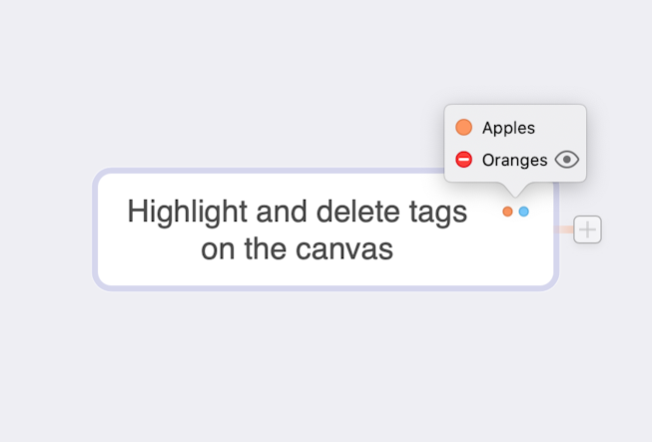Delete the Oranges tag via red minus icon
This screenshot has height=442, width=652.
coord(463,160)
